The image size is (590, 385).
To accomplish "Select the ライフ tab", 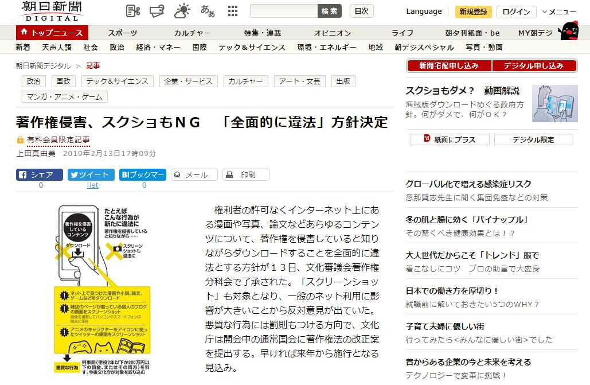I will click(x=403, y=33).
